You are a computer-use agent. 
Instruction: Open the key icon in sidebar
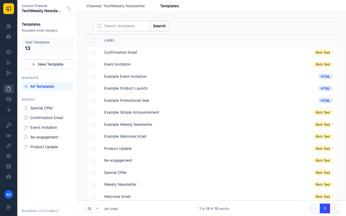[x=9, y=125]
